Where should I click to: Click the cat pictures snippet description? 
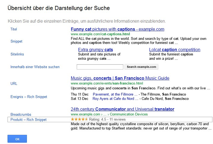click(x=138, y=41)
